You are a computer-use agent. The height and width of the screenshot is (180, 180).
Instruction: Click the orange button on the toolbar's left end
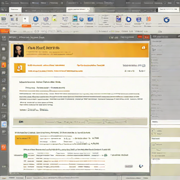(5, 31)
